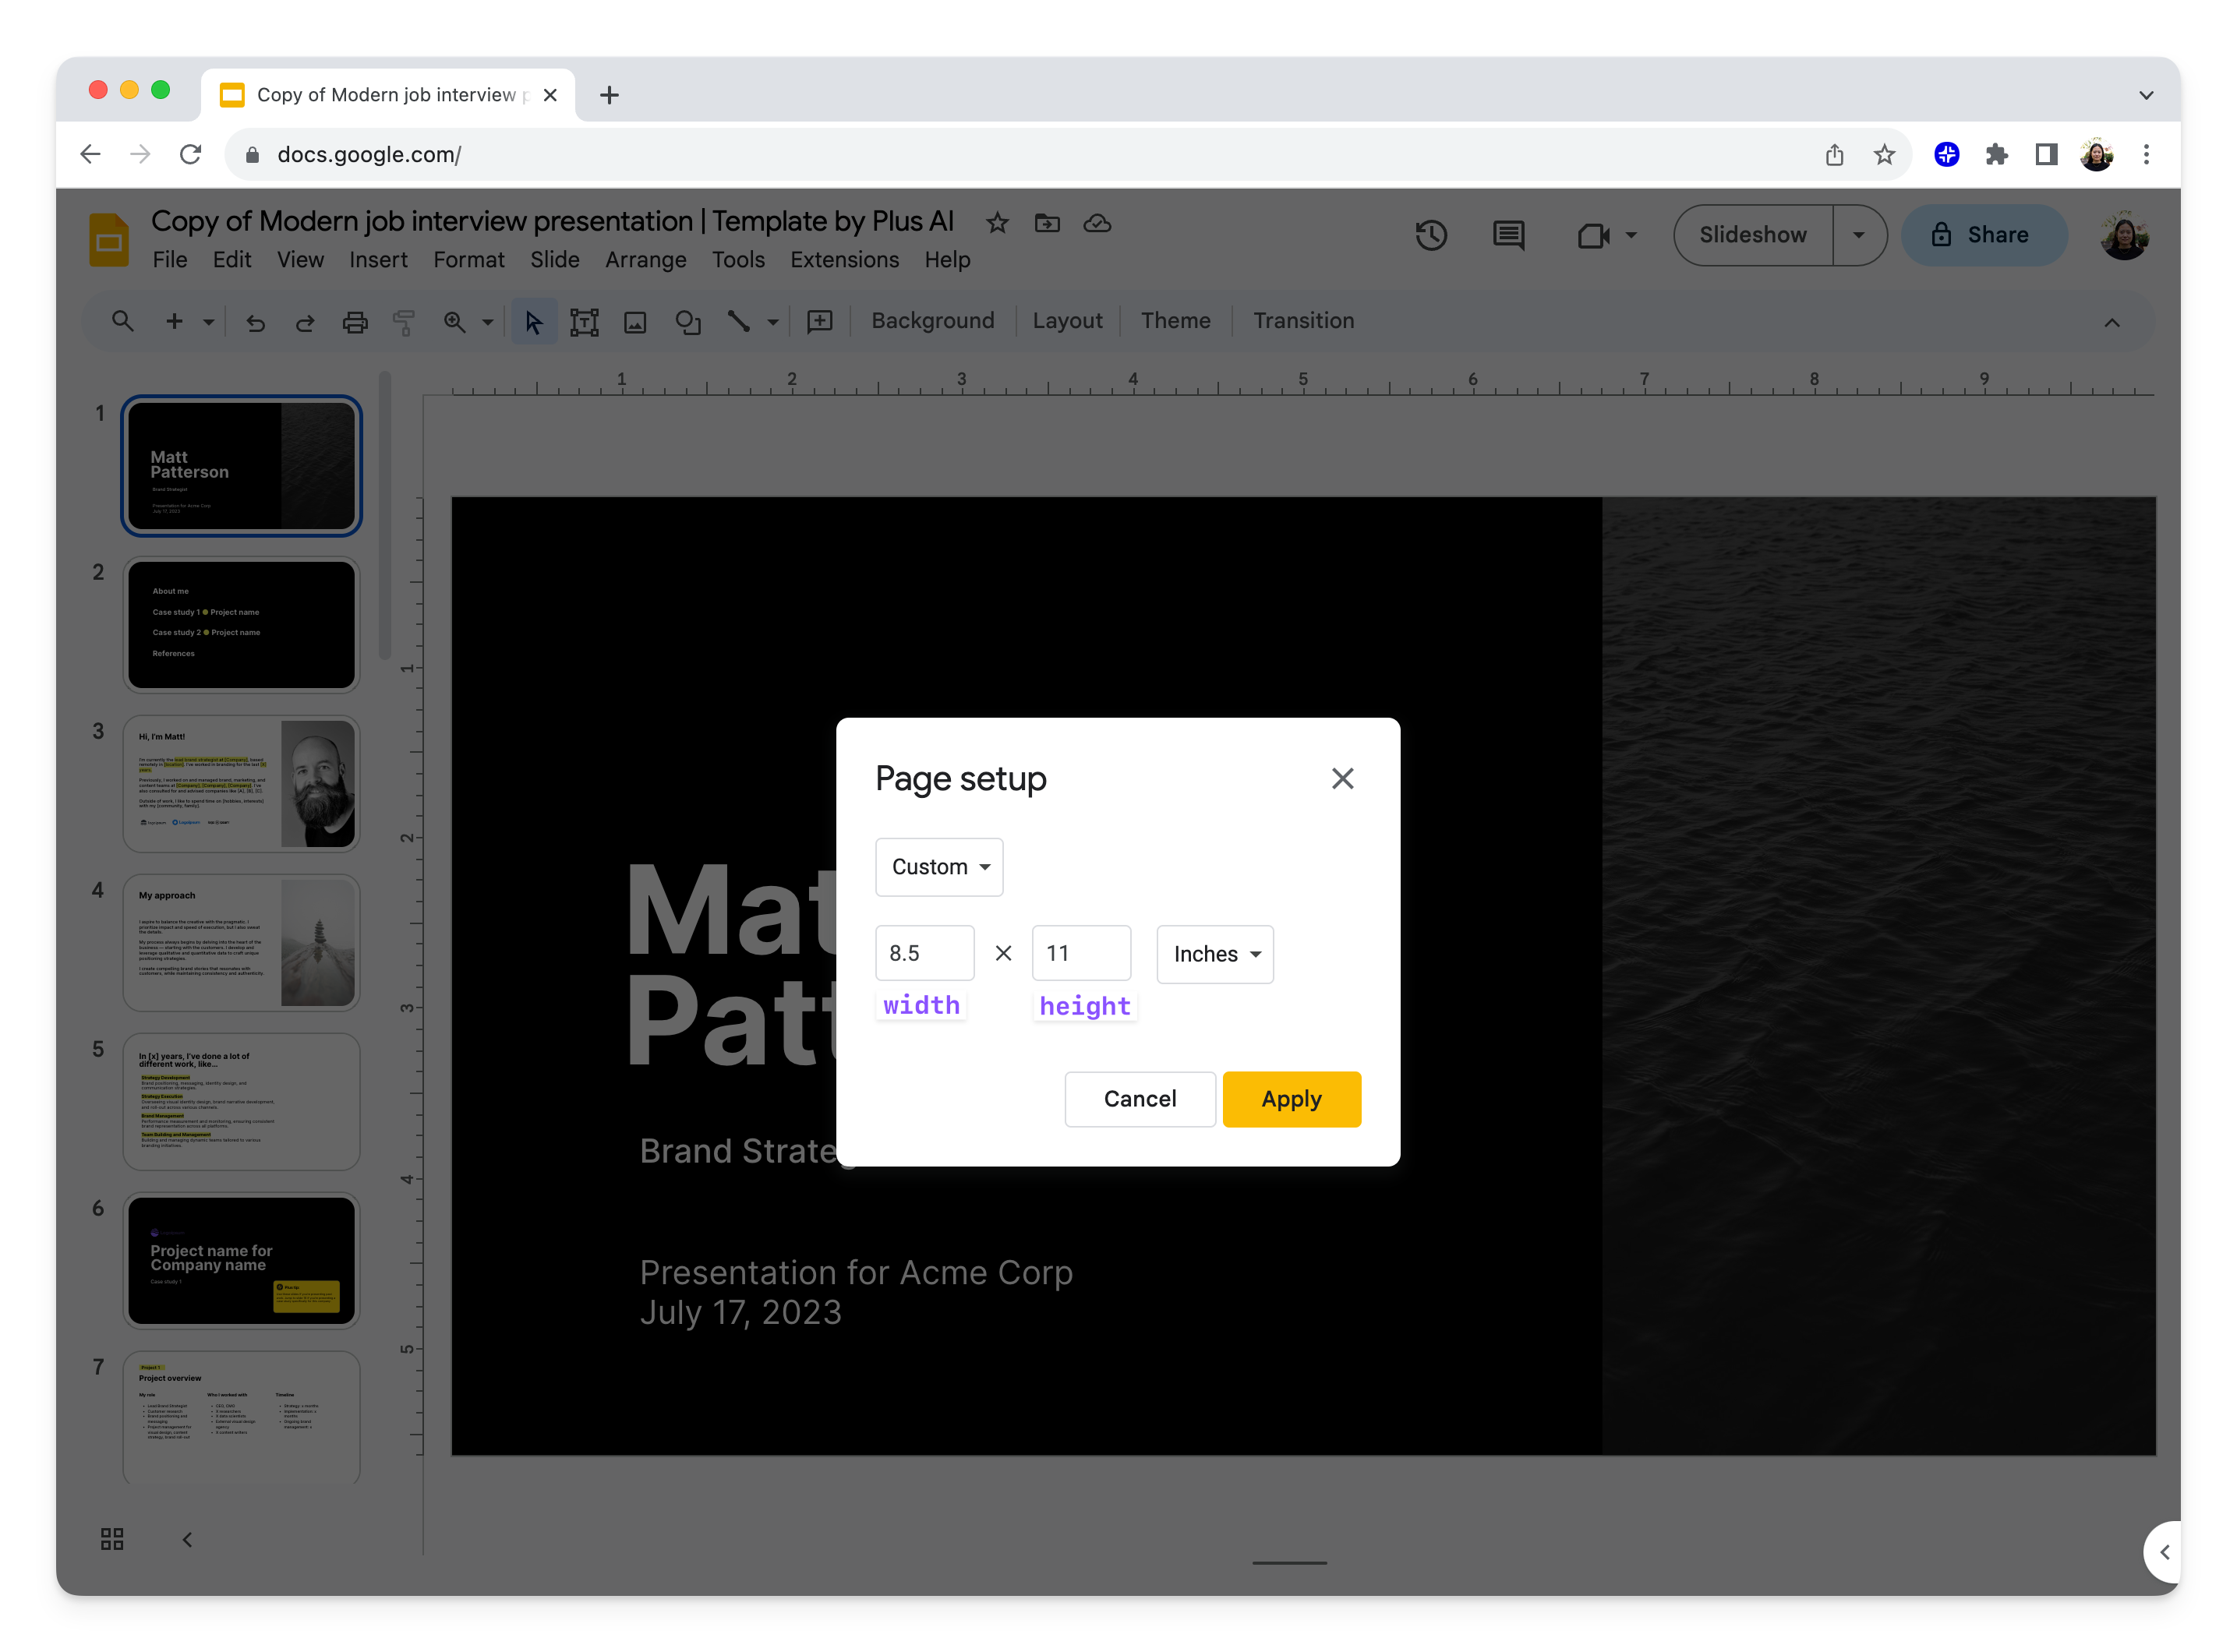This screenshot has width=2237, height=1652.
Task: Click the video call camera icon
Action: coord(1593,236)
